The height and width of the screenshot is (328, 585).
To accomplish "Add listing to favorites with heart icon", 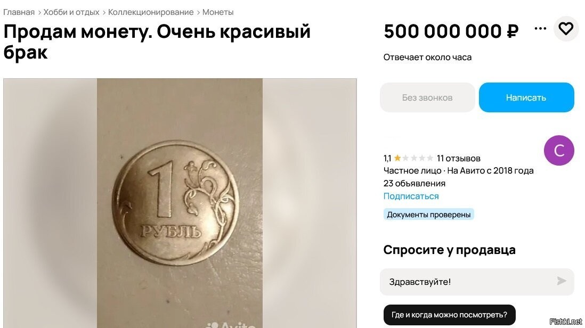I will coord(566,29).
